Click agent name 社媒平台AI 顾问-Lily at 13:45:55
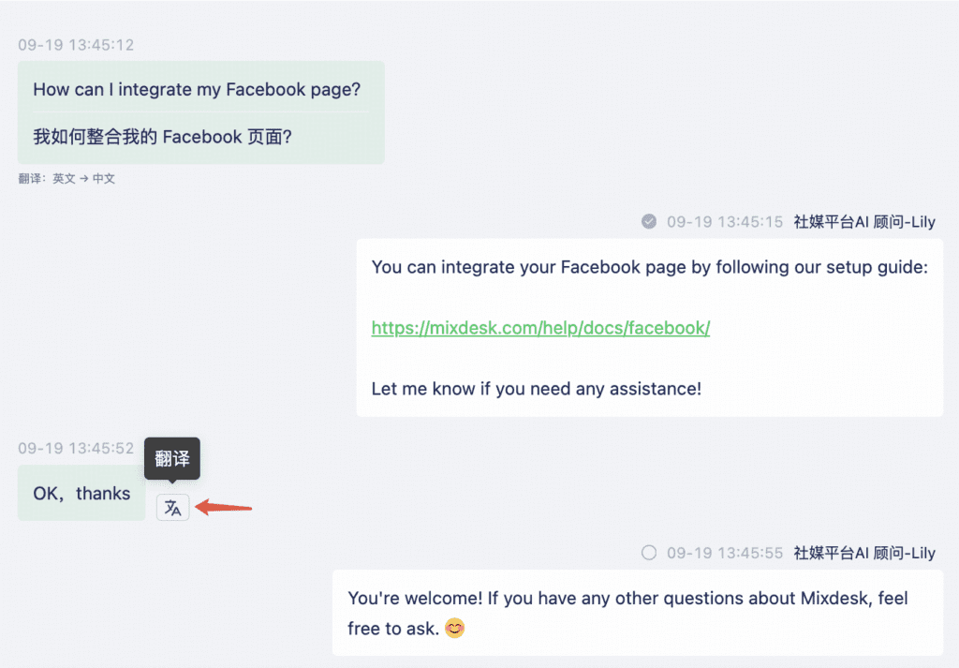Image resolution: width=959 pixels, height=668 pixels. point(864,553)
